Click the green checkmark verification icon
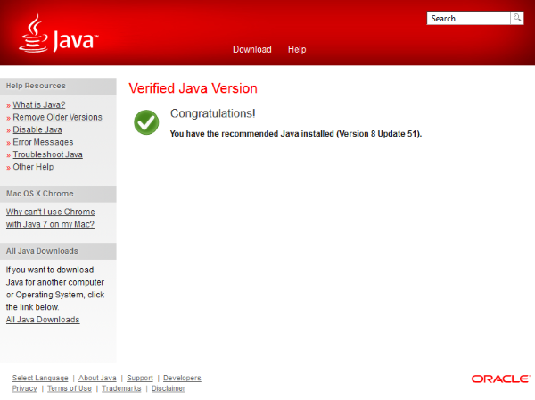 point(146,122)
